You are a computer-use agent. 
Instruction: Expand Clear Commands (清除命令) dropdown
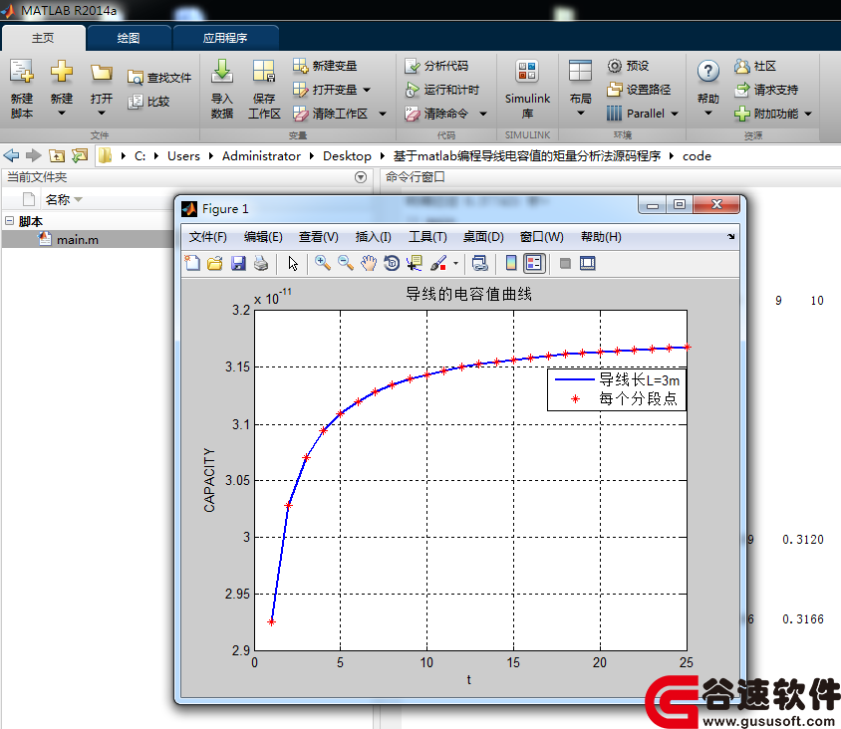click(483, 114)
